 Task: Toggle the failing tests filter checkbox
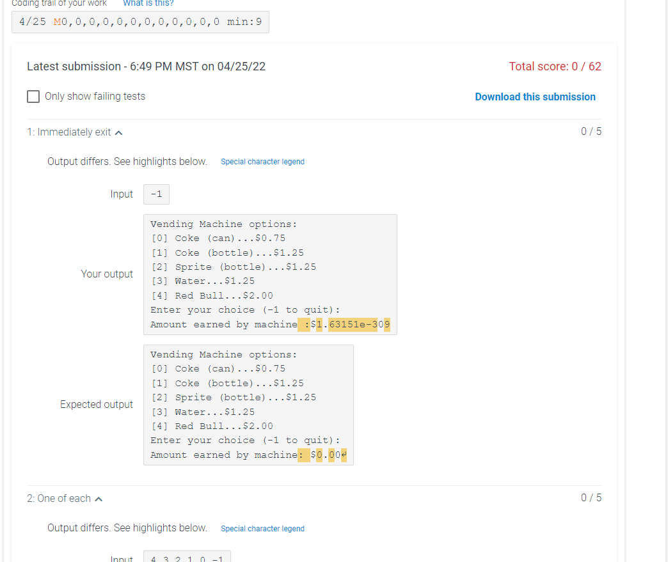(x=33, y=97)
